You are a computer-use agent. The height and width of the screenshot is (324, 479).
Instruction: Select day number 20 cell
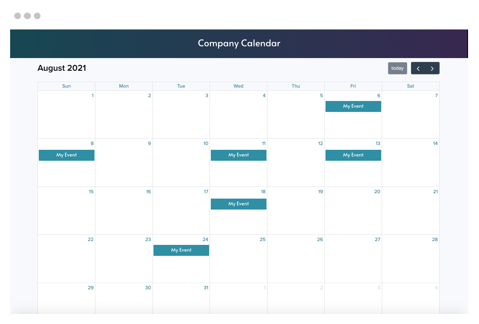[353, 210]
